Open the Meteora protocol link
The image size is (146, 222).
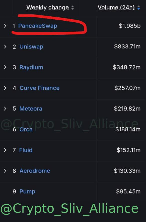point(31,108)
